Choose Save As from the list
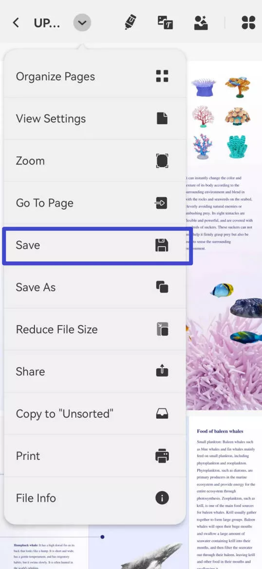This screenshot has height=569, width=262. click(x=95, y=287)
